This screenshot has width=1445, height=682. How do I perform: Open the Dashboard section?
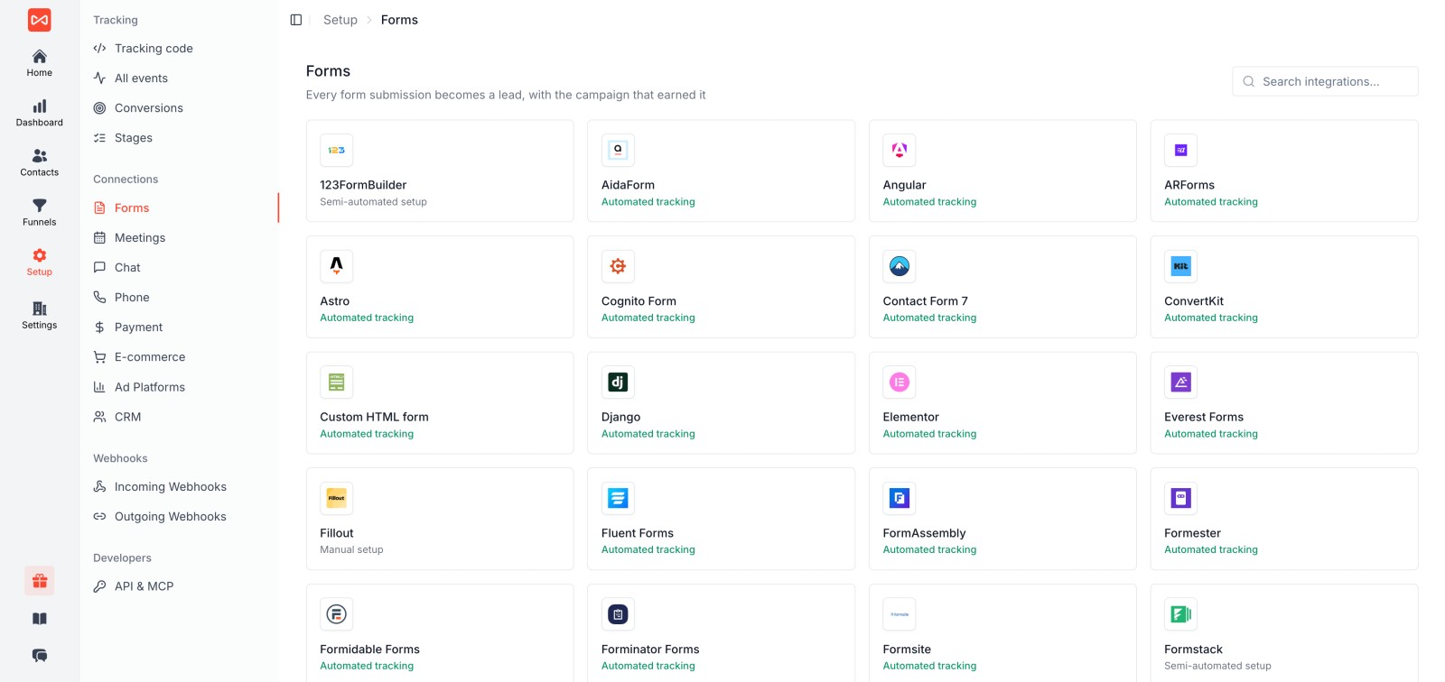pos(39,113)
